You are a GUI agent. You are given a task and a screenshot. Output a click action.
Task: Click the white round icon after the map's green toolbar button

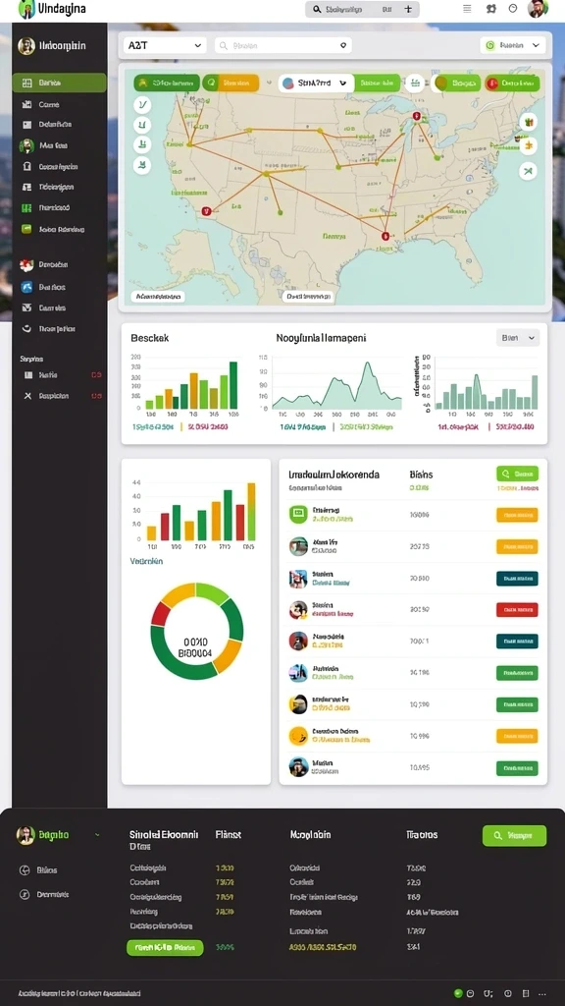coord(415,83)
